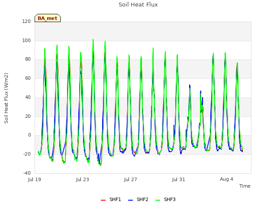Click the BA_met annotation label
This screenshot has height=208, width=277.
(x=48, y=18)
